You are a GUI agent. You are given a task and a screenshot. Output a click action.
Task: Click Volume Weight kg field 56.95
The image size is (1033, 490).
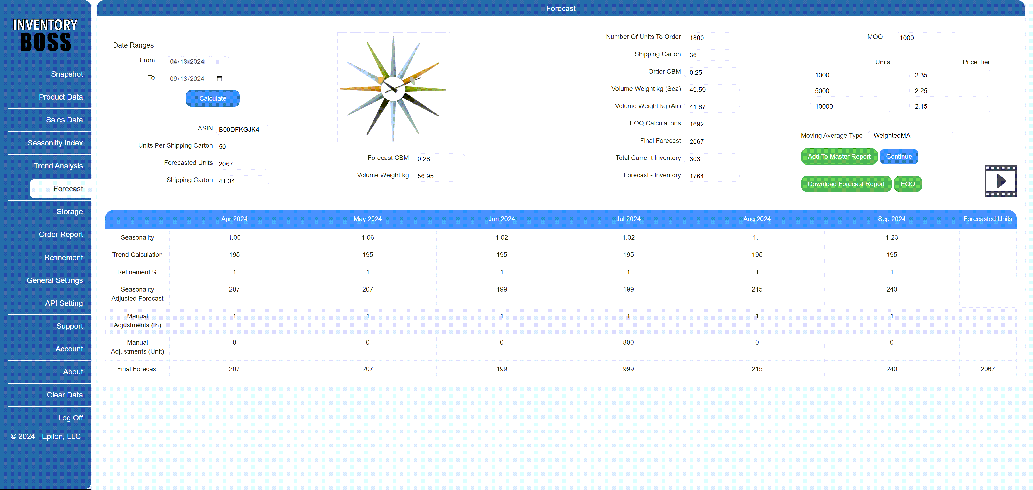point(439,176)
